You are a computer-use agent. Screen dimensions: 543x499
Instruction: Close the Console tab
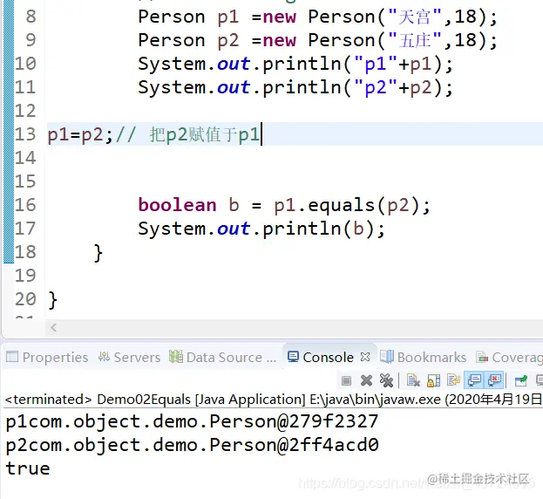[x=365, y=357]
